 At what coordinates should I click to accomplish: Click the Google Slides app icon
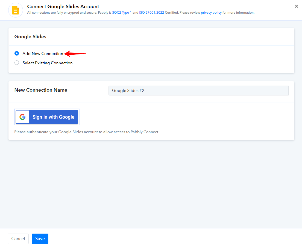[x=16, y=10]
